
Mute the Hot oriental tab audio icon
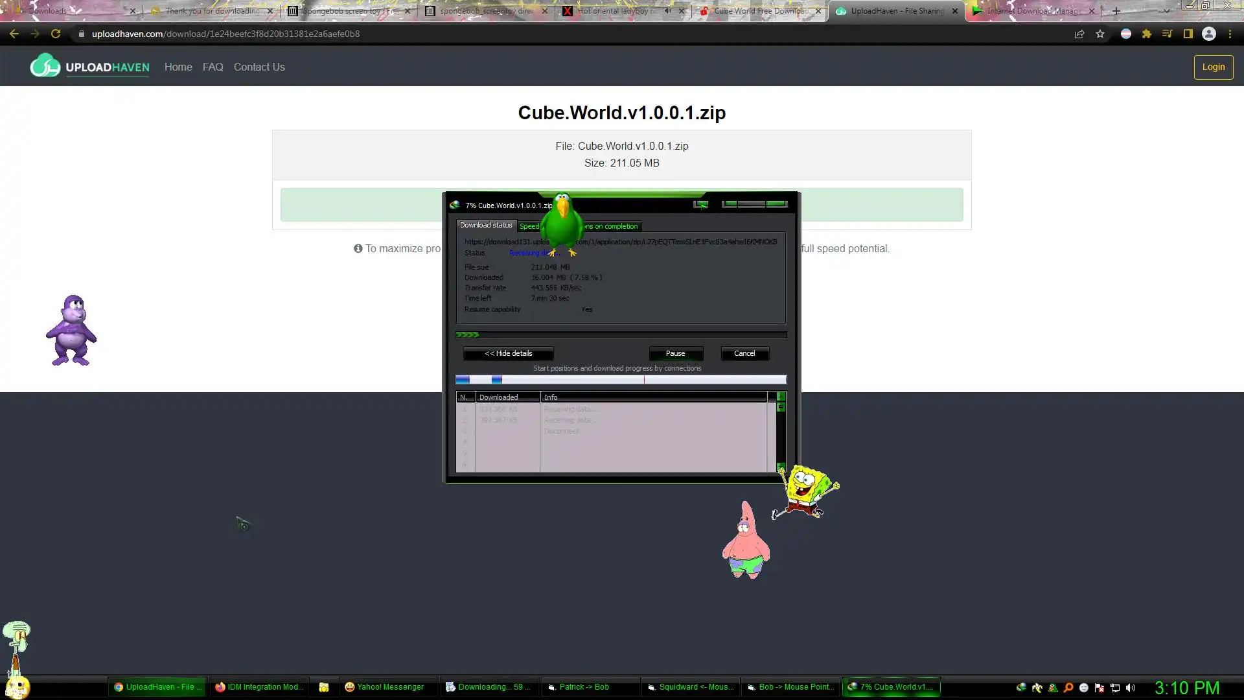click(667, 11)
